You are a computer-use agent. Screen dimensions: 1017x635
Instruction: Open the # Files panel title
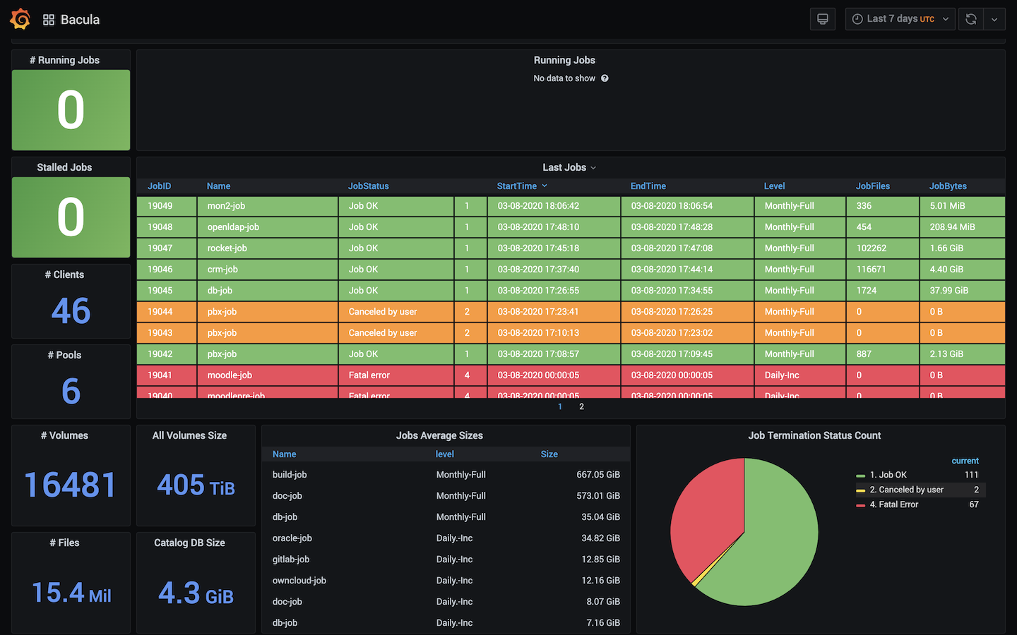click(64, 543)
